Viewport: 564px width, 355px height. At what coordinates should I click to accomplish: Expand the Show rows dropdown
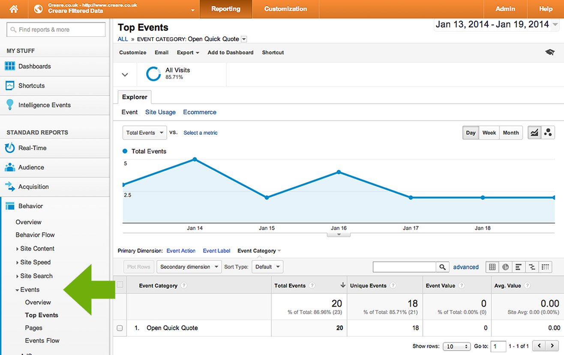pos(456,346)
